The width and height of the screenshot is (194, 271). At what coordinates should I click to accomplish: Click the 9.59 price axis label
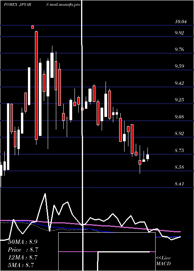coord(179,66)
